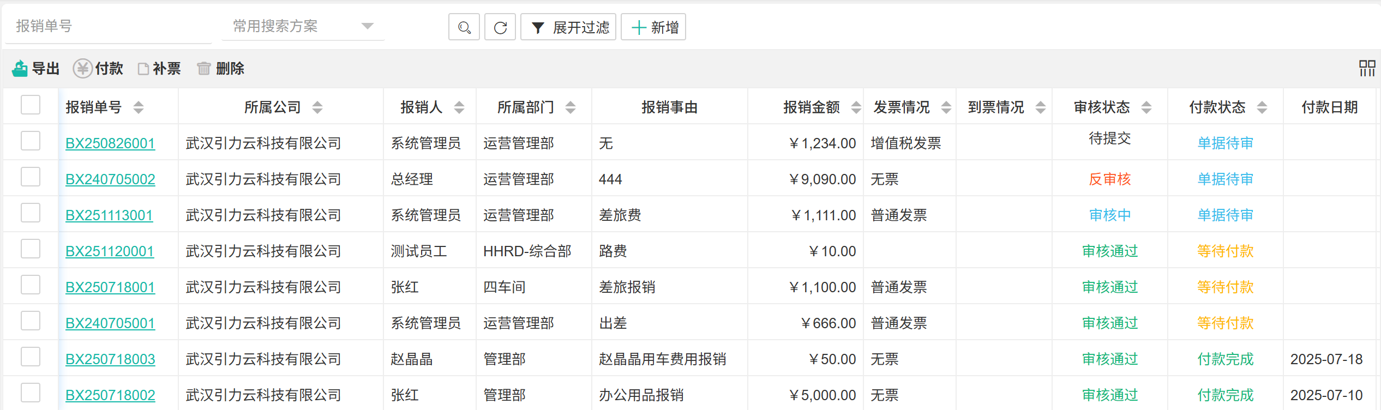Viewport: 1381px width, 410px height.
Task: Check the row for BX250826001
Action: (x=31, y=141)
